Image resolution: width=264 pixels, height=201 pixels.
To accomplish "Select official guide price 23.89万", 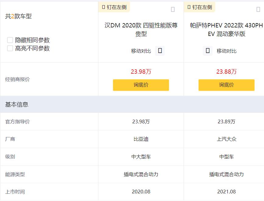I will [x=227, y=122].
